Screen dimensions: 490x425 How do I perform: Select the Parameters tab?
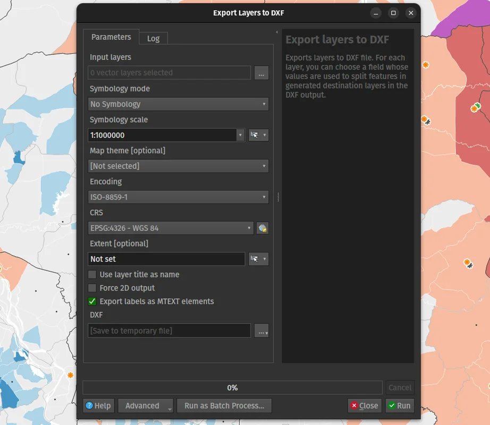tap(111, 37)
